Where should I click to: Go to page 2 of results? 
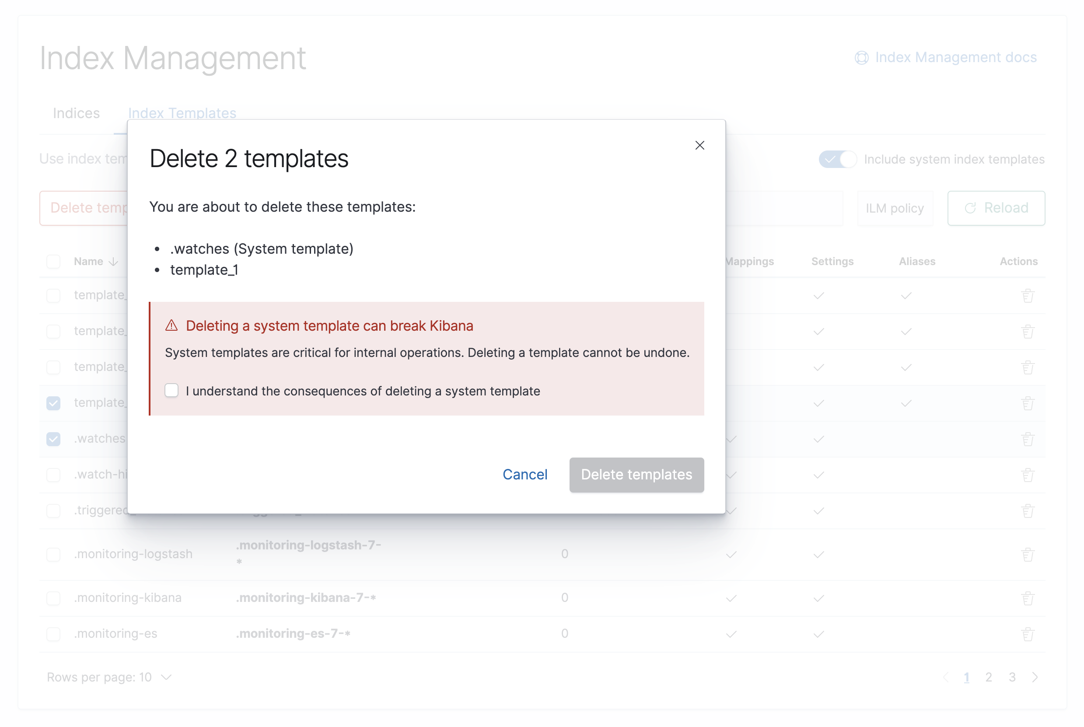[988, 677]
